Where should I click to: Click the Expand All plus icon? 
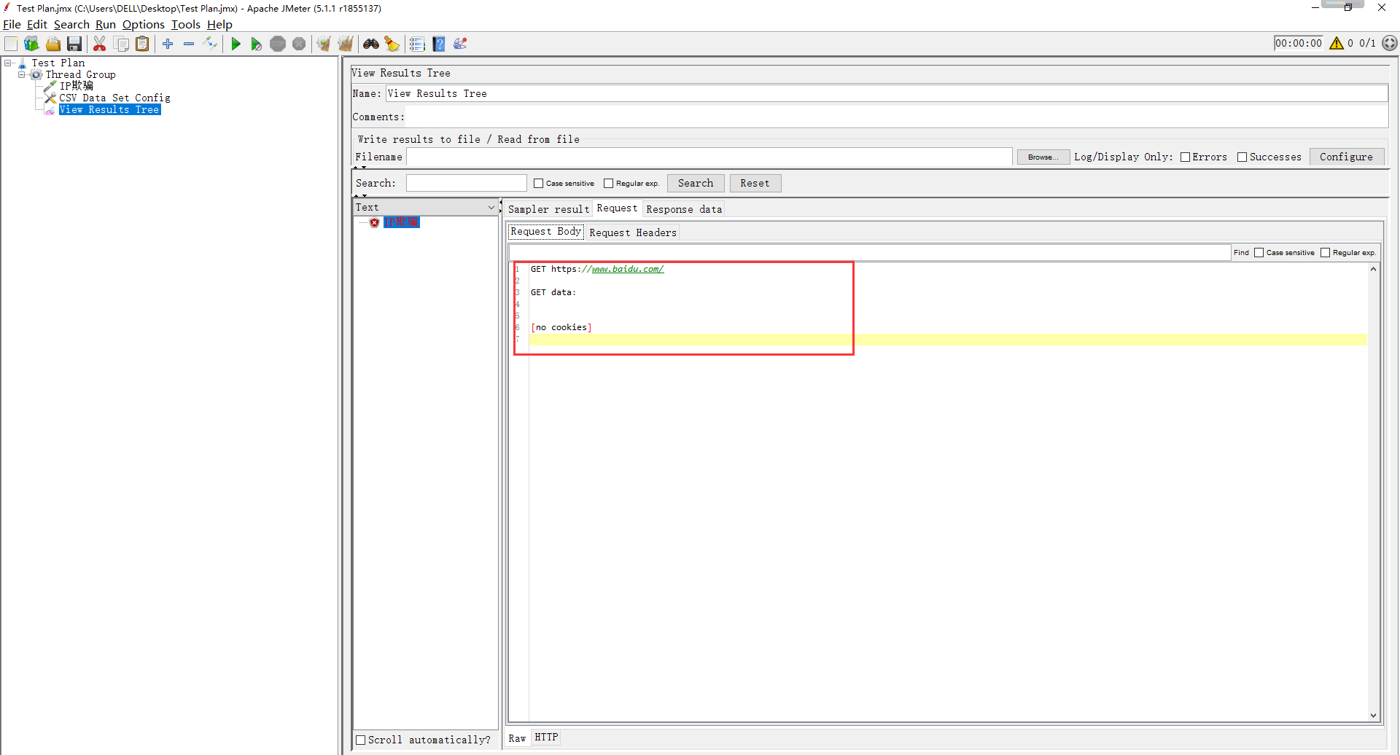click(168, 44)
